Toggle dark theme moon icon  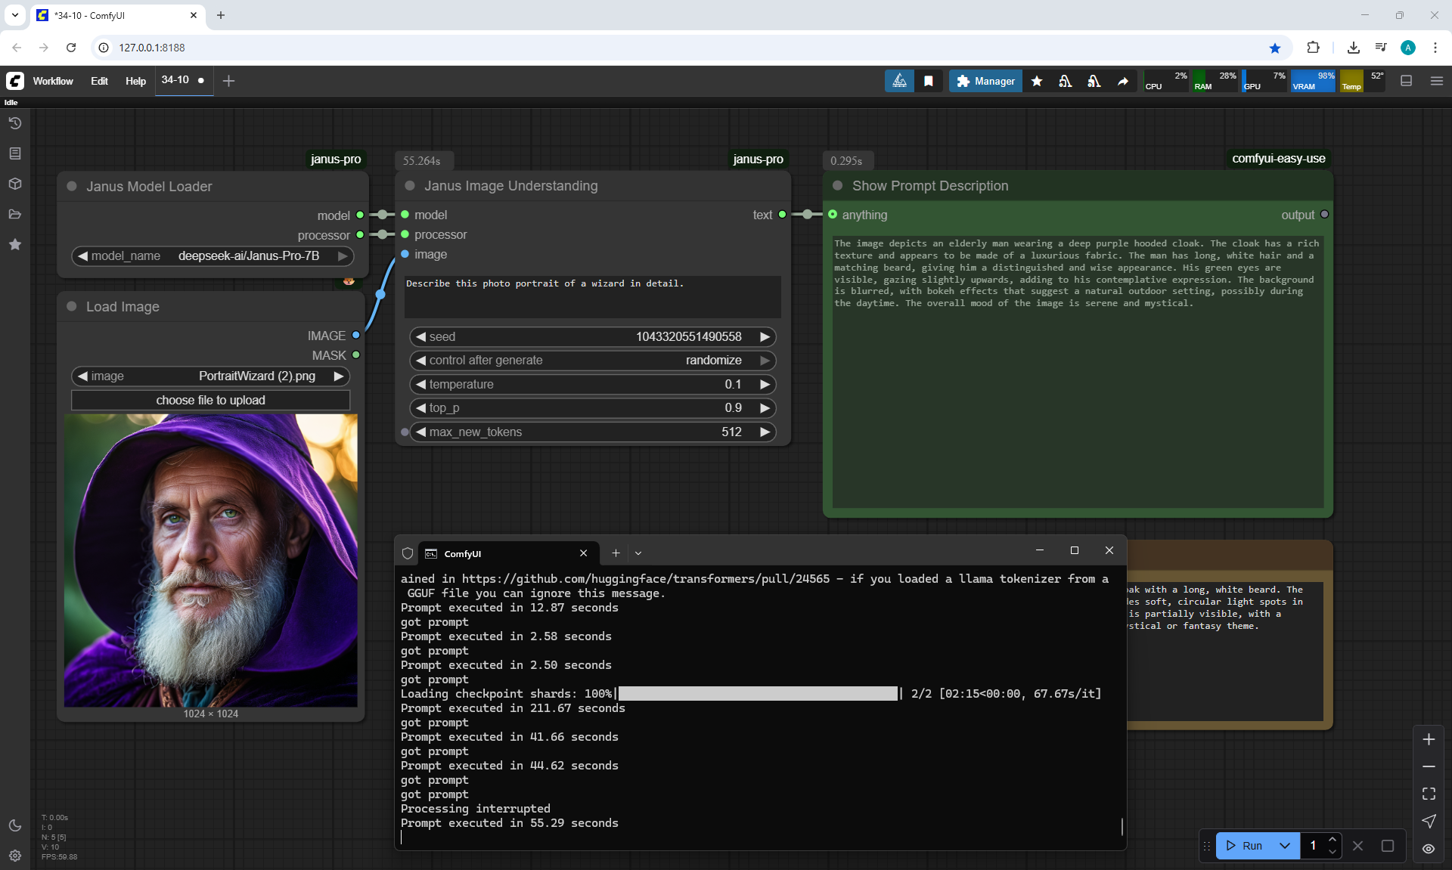click(x=14, y=825)
